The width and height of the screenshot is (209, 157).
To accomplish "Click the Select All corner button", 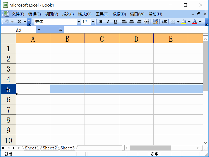I will (8, 38).
